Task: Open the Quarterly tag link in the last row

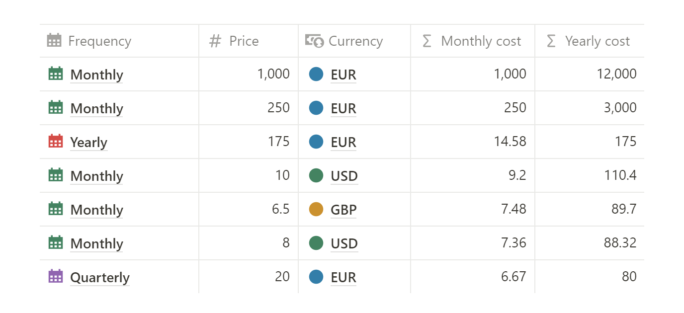Action: [99, 277]
